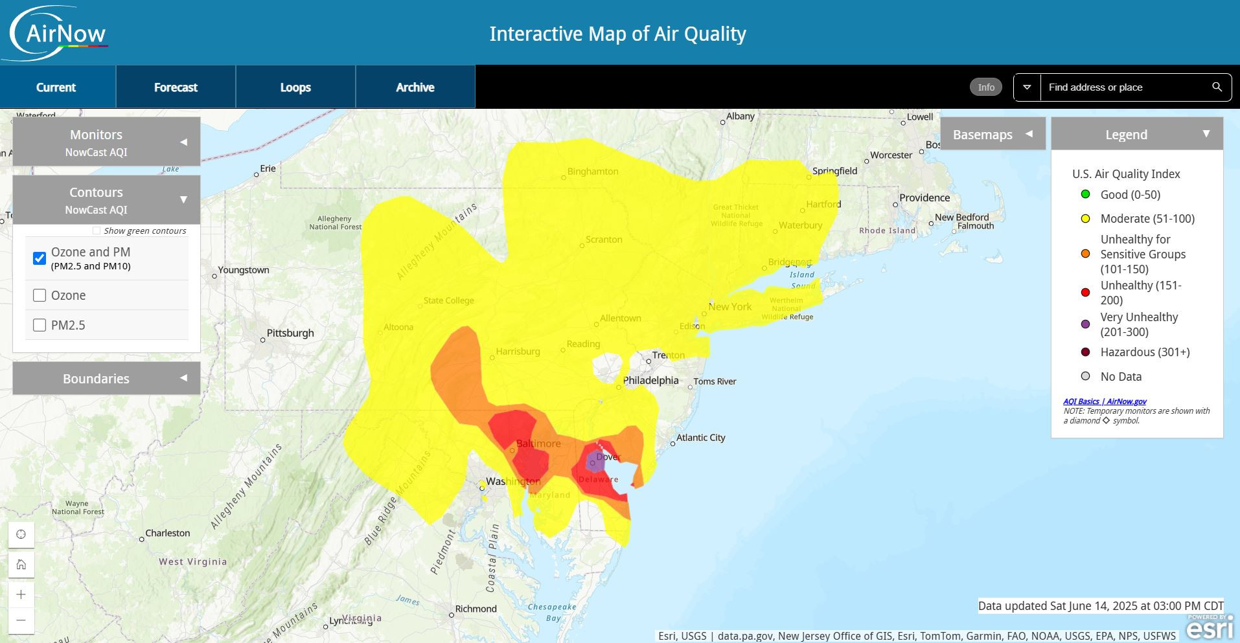Open the Current tab
The height and width of the screenshot is (643, 1240).
click(56, 87)
